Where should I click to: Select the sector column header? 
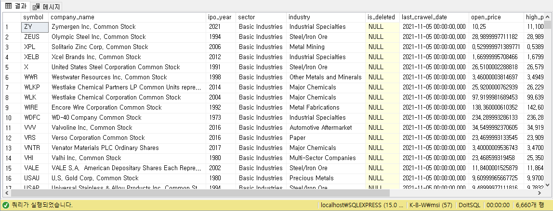point(261,17)
